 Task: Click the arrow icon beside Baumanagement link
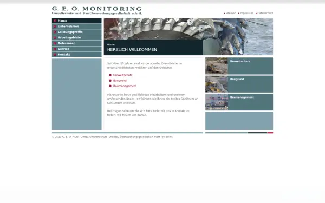110,86
